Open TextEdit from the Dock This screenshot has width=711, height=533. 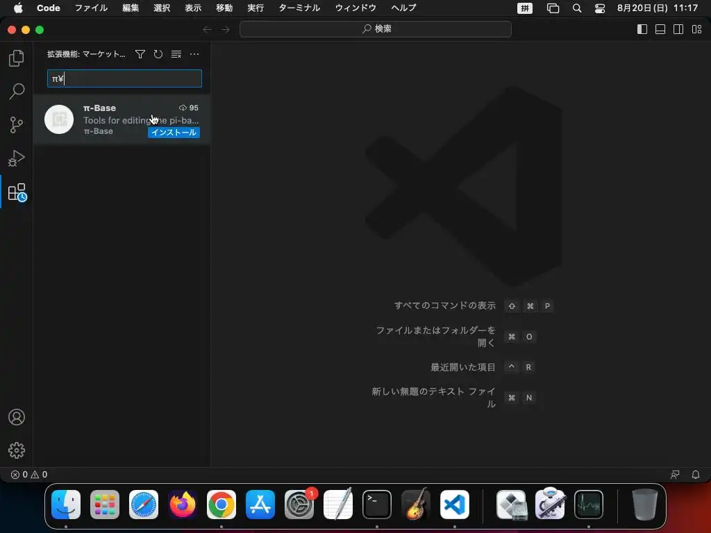(x=338, y=505)
